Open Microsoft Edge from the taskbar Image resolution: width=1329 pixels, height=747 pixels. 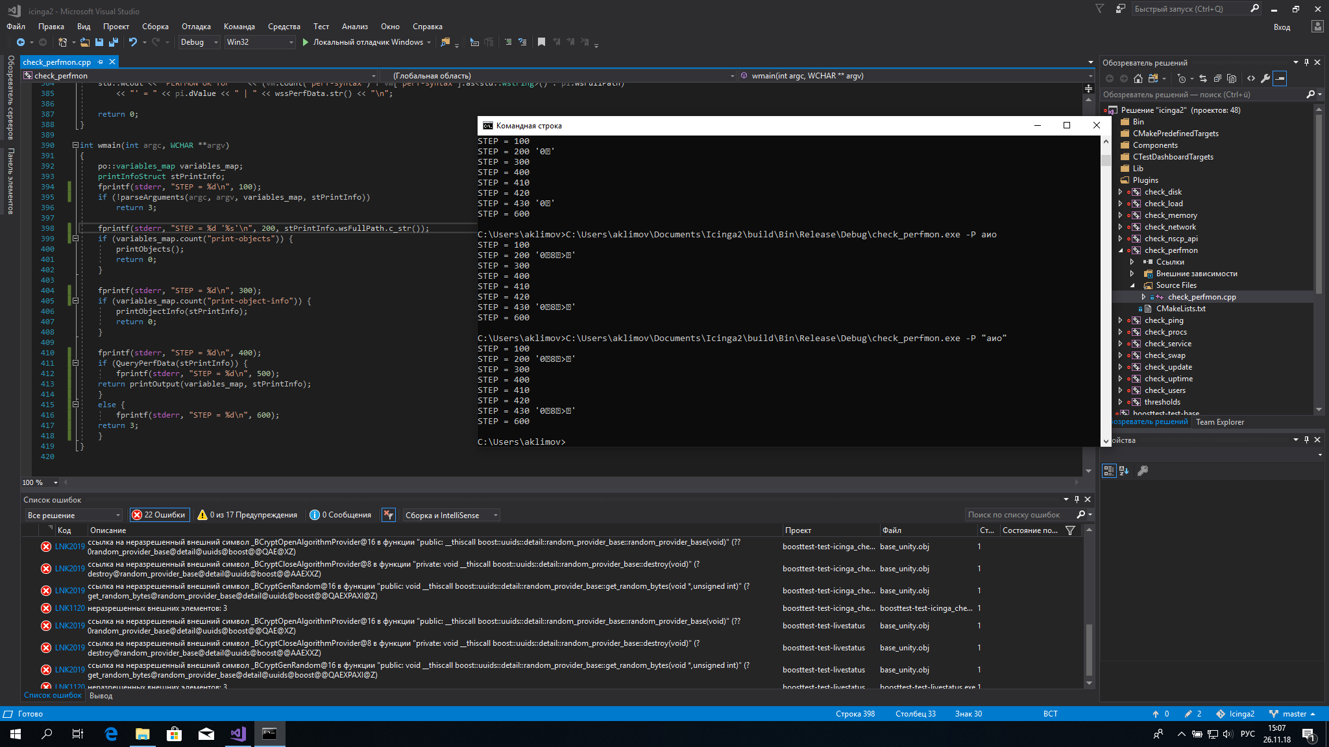tap(111, 733)
